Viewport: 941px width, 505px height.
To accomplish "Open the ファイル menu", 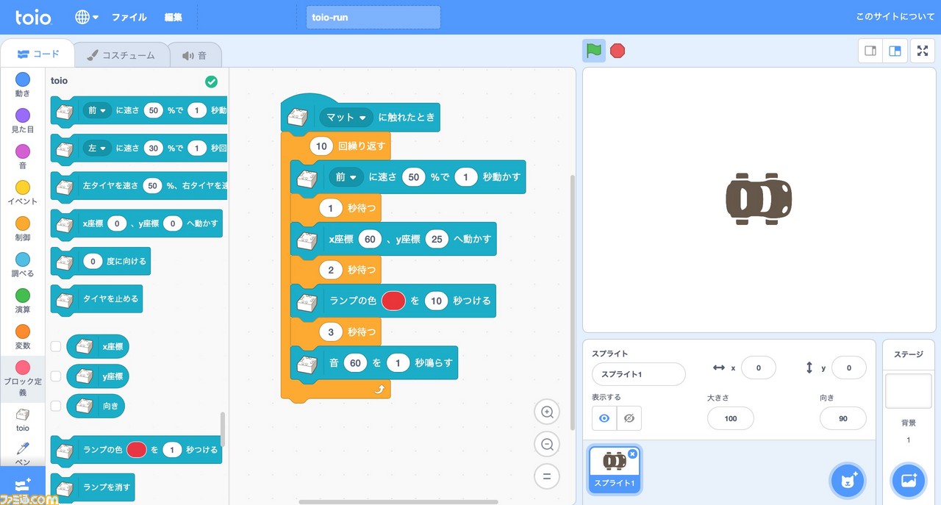I will point(129,17).
